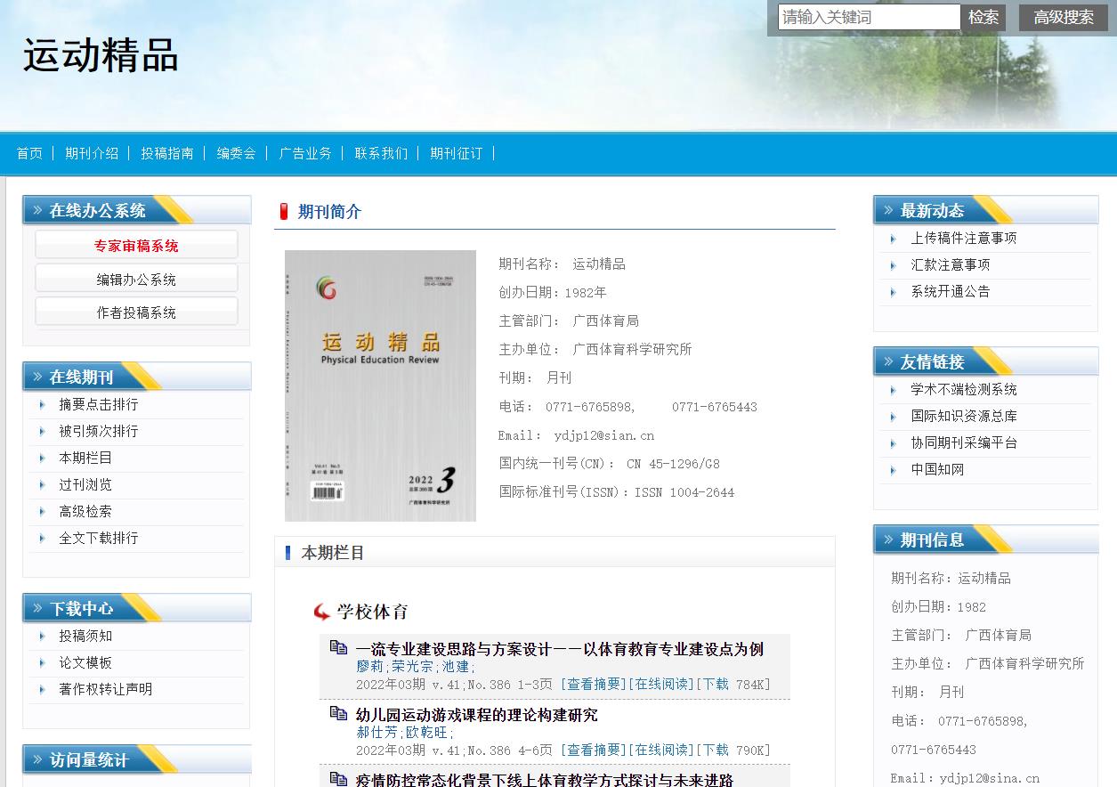
Task: Click author name 廖莉
Action: point(369,667)
